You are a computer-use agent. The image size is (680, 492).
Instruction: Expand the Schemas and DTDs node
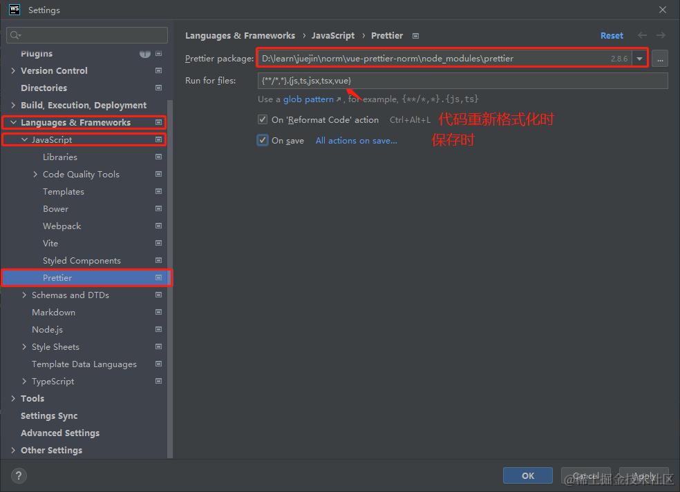[24, 295]
